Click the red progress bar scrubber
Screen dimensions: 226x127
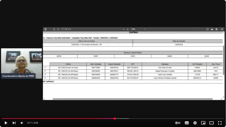pos(115,119)
